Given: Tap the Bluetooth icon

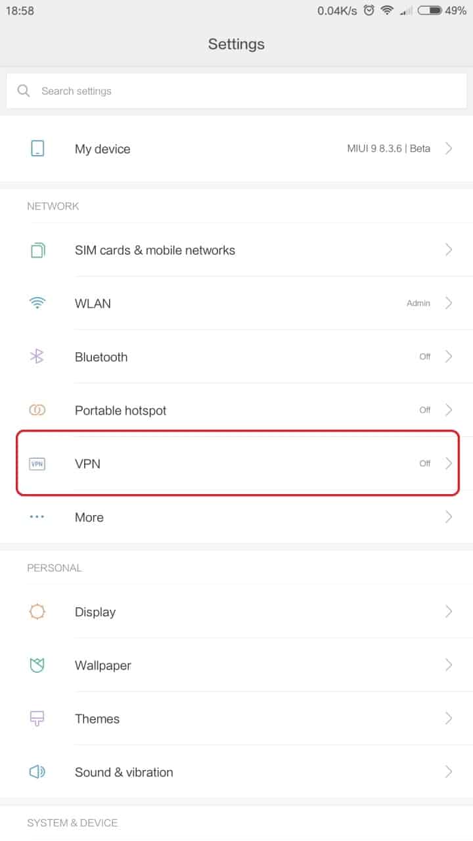Looking at the screenshot, I should coord(37,357).
